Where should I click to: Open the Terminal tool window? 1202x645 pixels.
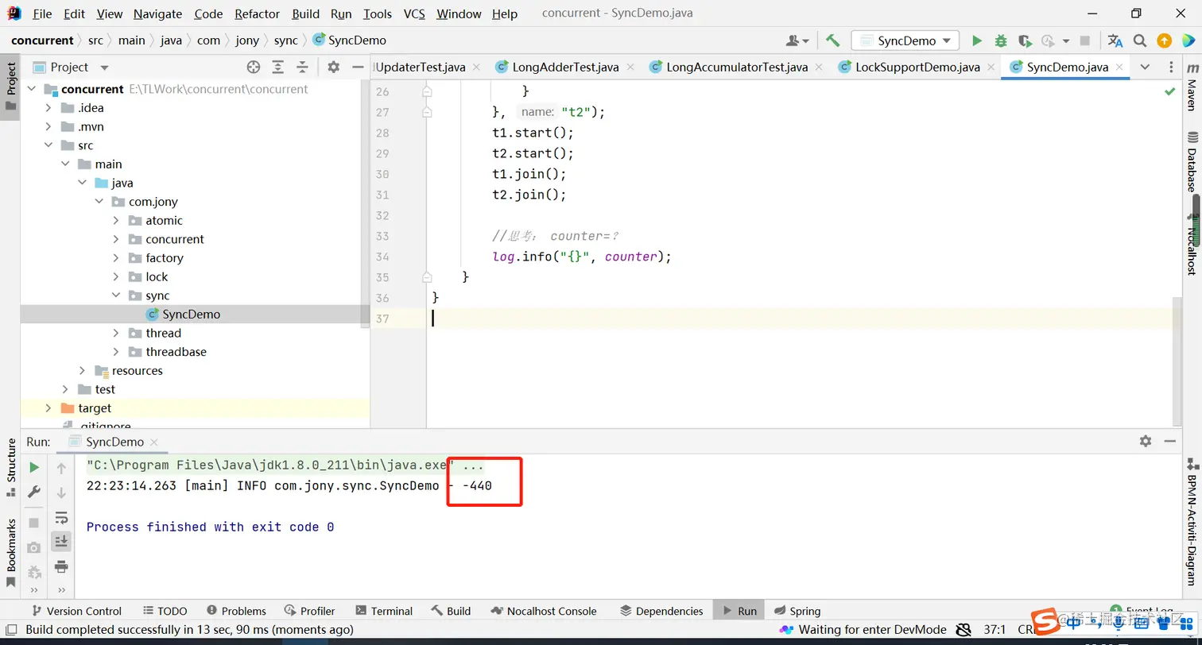[383, 611]
